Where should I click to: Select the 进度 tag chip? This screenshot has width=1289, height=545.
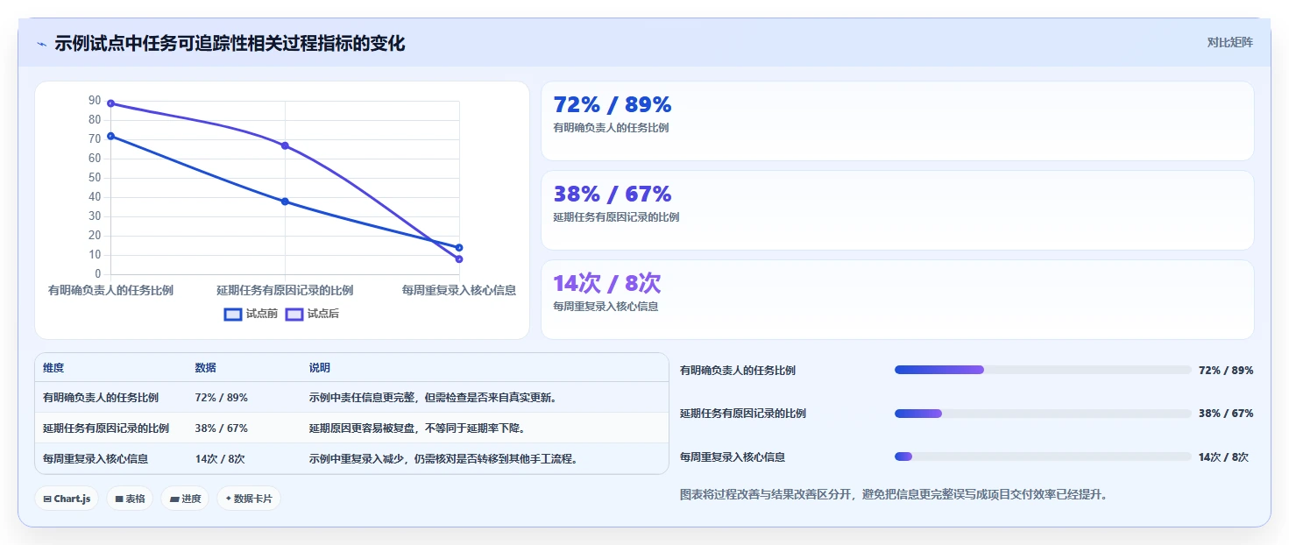(x=185, y=499)
